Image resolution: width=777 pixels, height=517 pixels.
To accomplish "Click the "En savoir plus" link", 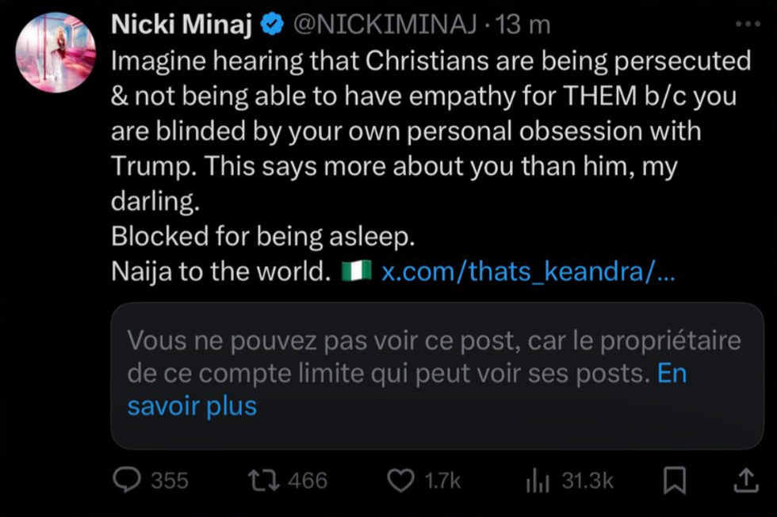I will click(x=193, y=405).
